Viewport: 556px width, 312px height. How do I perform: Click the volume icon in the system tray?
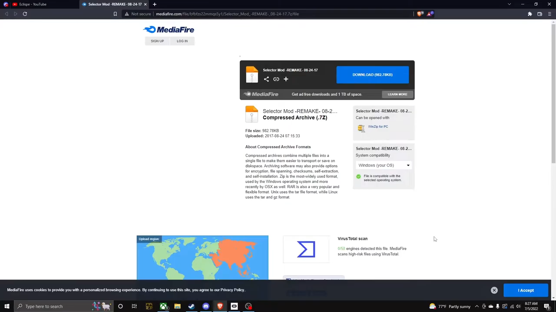[518, 306]
